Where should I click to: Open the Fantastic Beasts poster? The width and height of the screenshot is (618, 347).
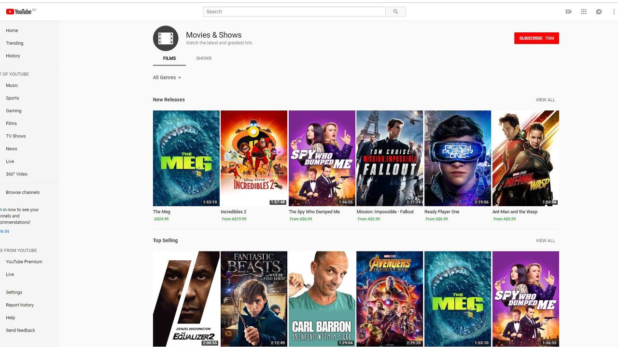(254, 299)
